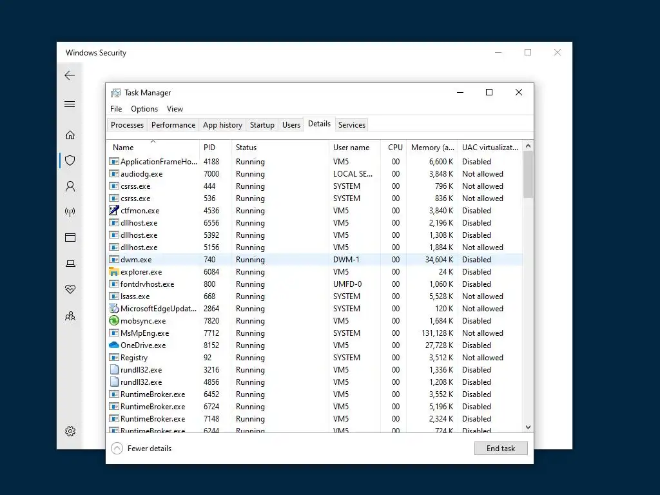Open Family options people icon
The height and width of the screenshot is (495, 660).
[70, 316]
